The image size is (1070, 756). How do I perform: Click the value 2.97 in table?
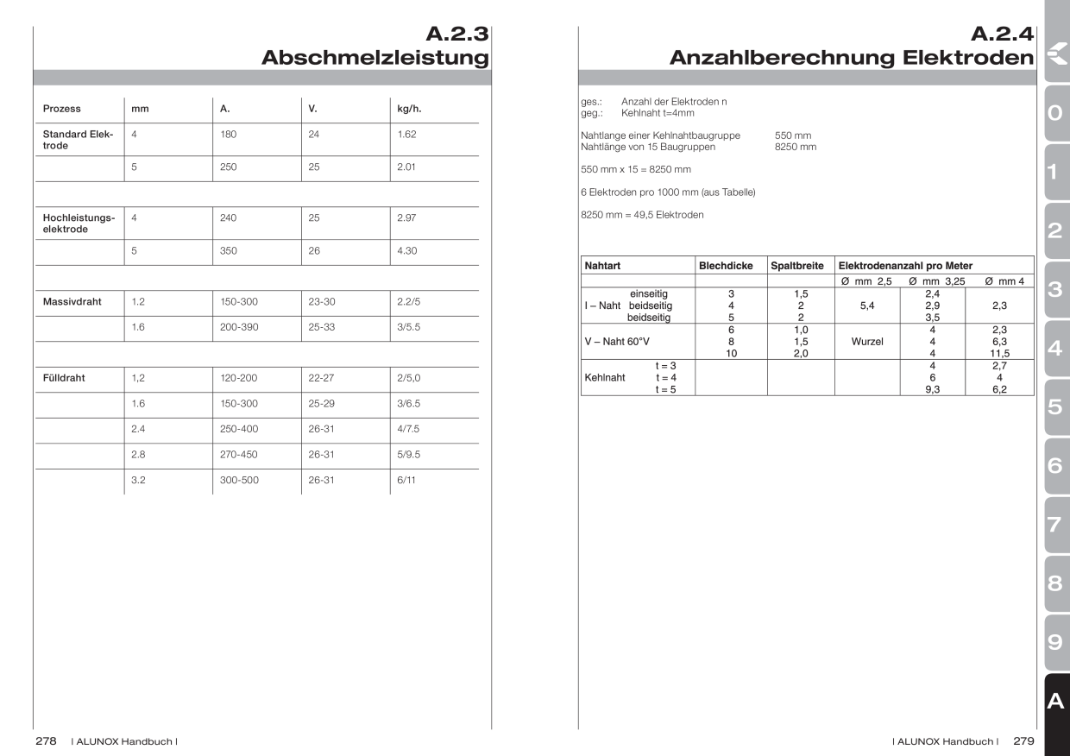coord(407,218)
